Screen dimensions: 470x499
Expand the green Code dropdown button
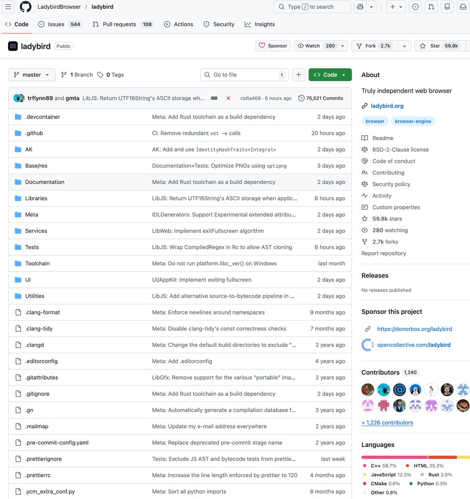pyautogui.click(x=330, y=75)
